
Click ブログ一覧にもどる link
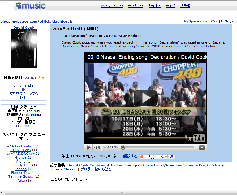[x=96, y=169]
